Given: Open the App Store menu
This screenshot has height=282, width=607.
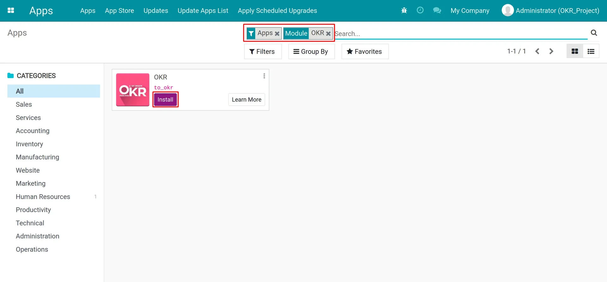Looking at the screenshot, I should point(120,11).
